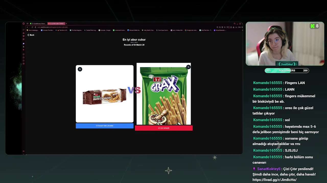This screenshot has height=183, width=327.
Task: Click the Opera menu logo
Action: (x=24, y=24)
